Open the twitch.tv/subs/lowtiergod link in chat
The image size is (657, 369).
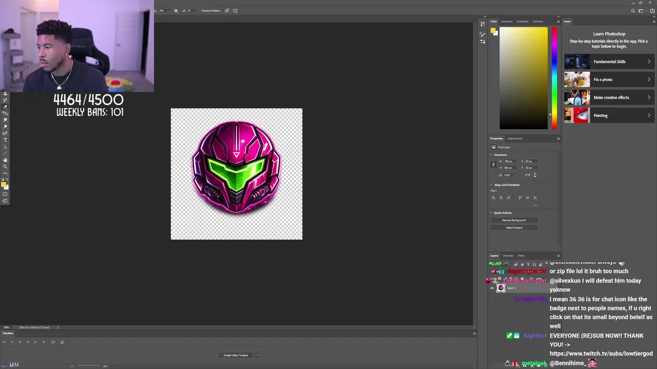click(601, 354)
